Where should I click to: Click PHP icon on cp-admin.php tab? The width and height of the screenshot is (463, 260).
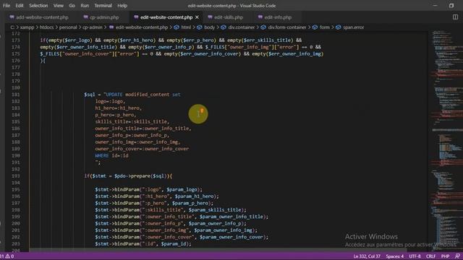point(85,17)
